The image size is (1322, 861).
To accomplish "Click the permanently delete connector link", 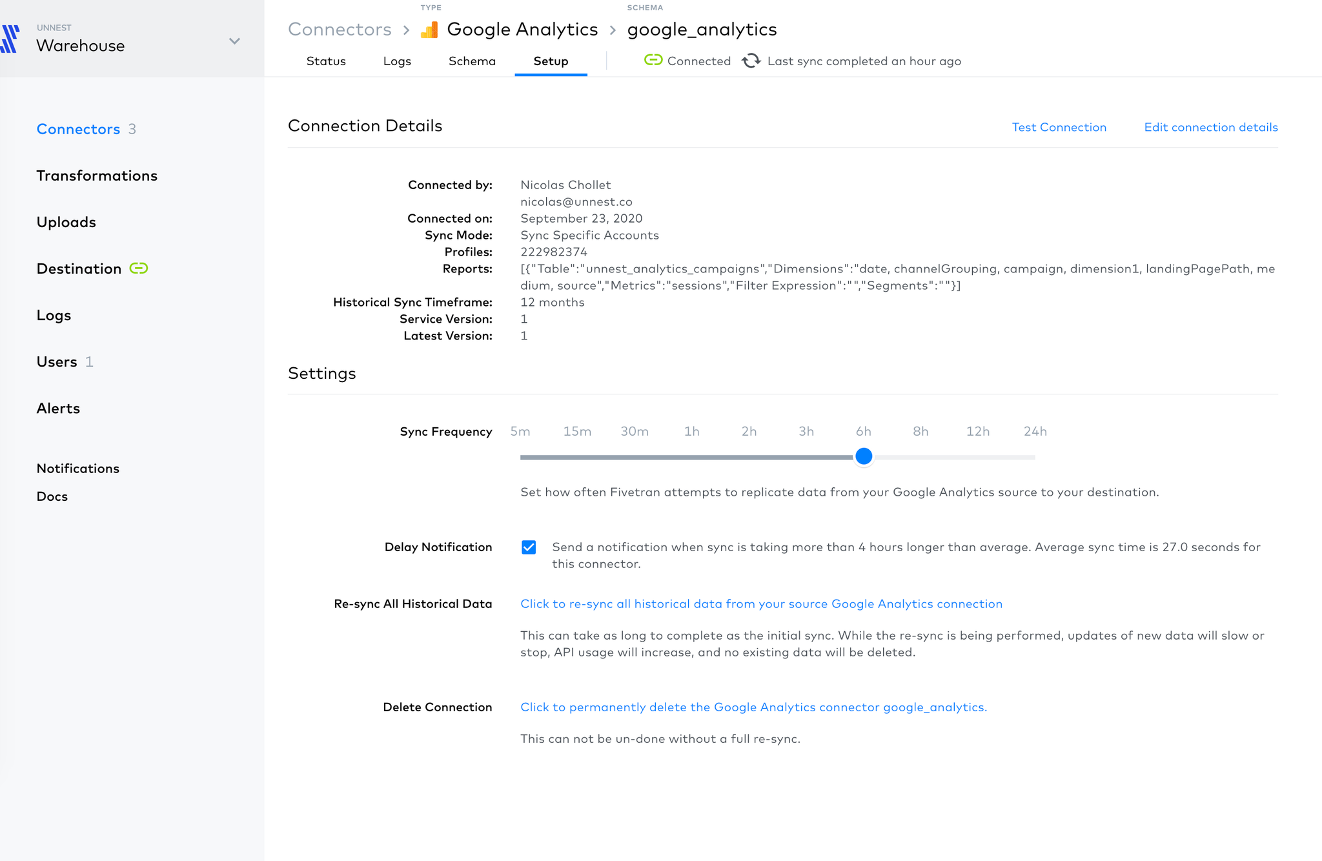I will [753, 707].
